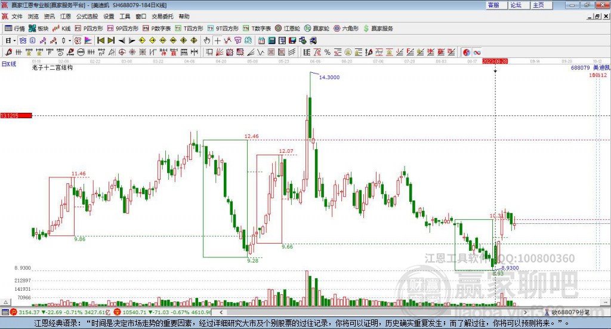Select the zigzag wave line tool
The image size is (611, 329).
[260, 52]
